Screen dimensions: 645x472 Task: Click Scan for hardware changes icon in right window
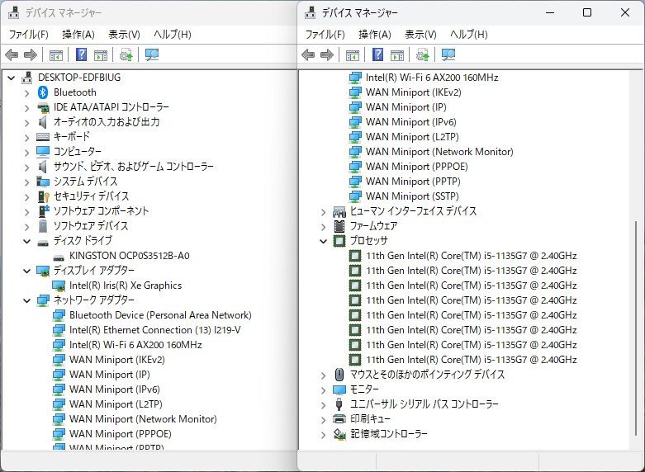click(448, 54)
